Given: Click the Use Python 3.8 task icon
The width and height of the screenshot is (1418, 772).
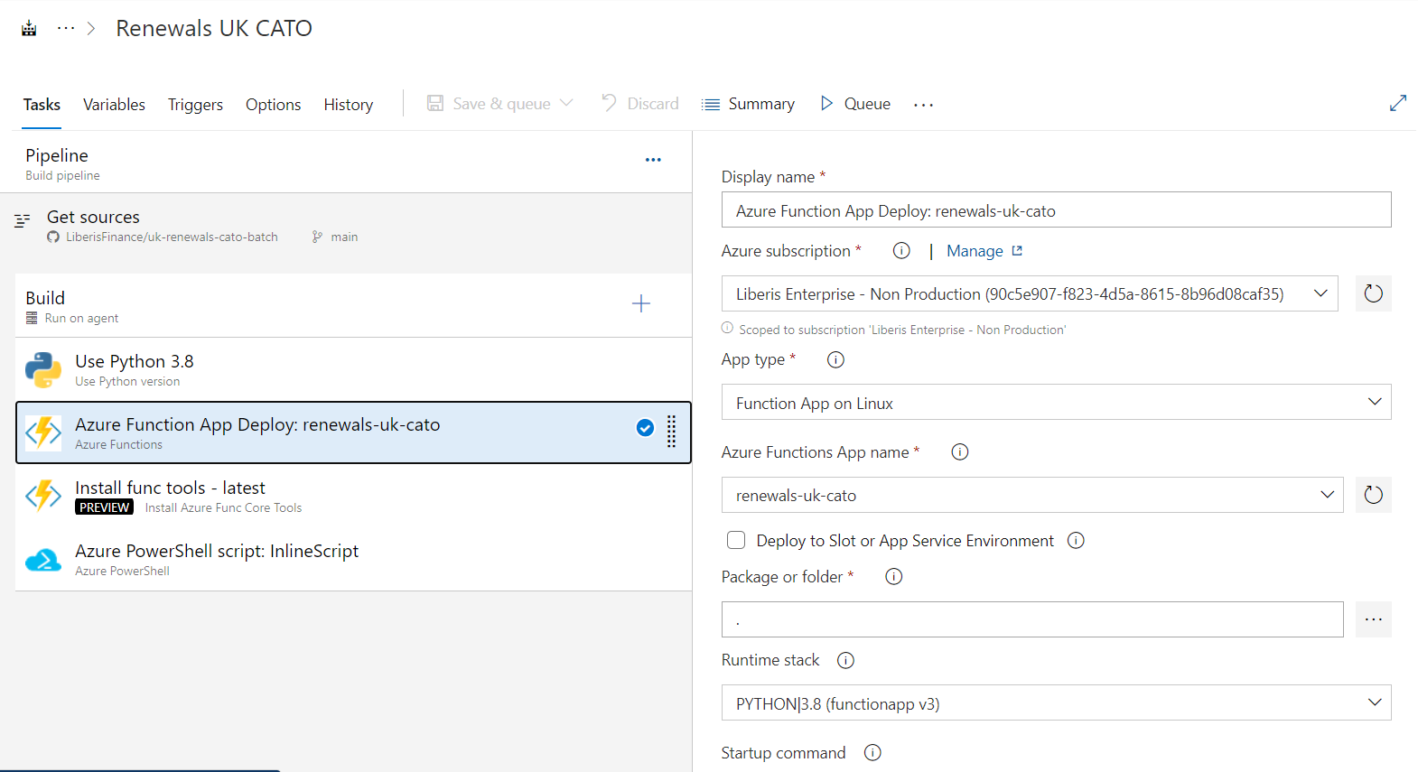Looking at the screenshot, I should [42, 369].
